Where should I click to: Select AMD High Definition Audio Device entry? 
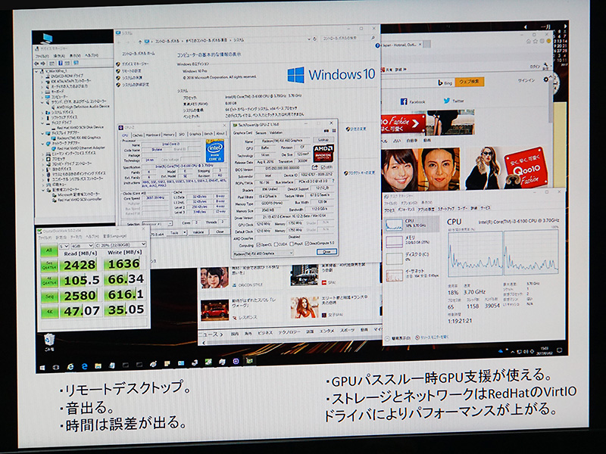[x=83, y=107]
